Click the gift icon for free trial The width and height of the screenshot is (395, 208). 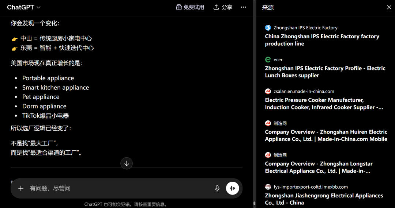pyautogui.click(x=178, y=7)
